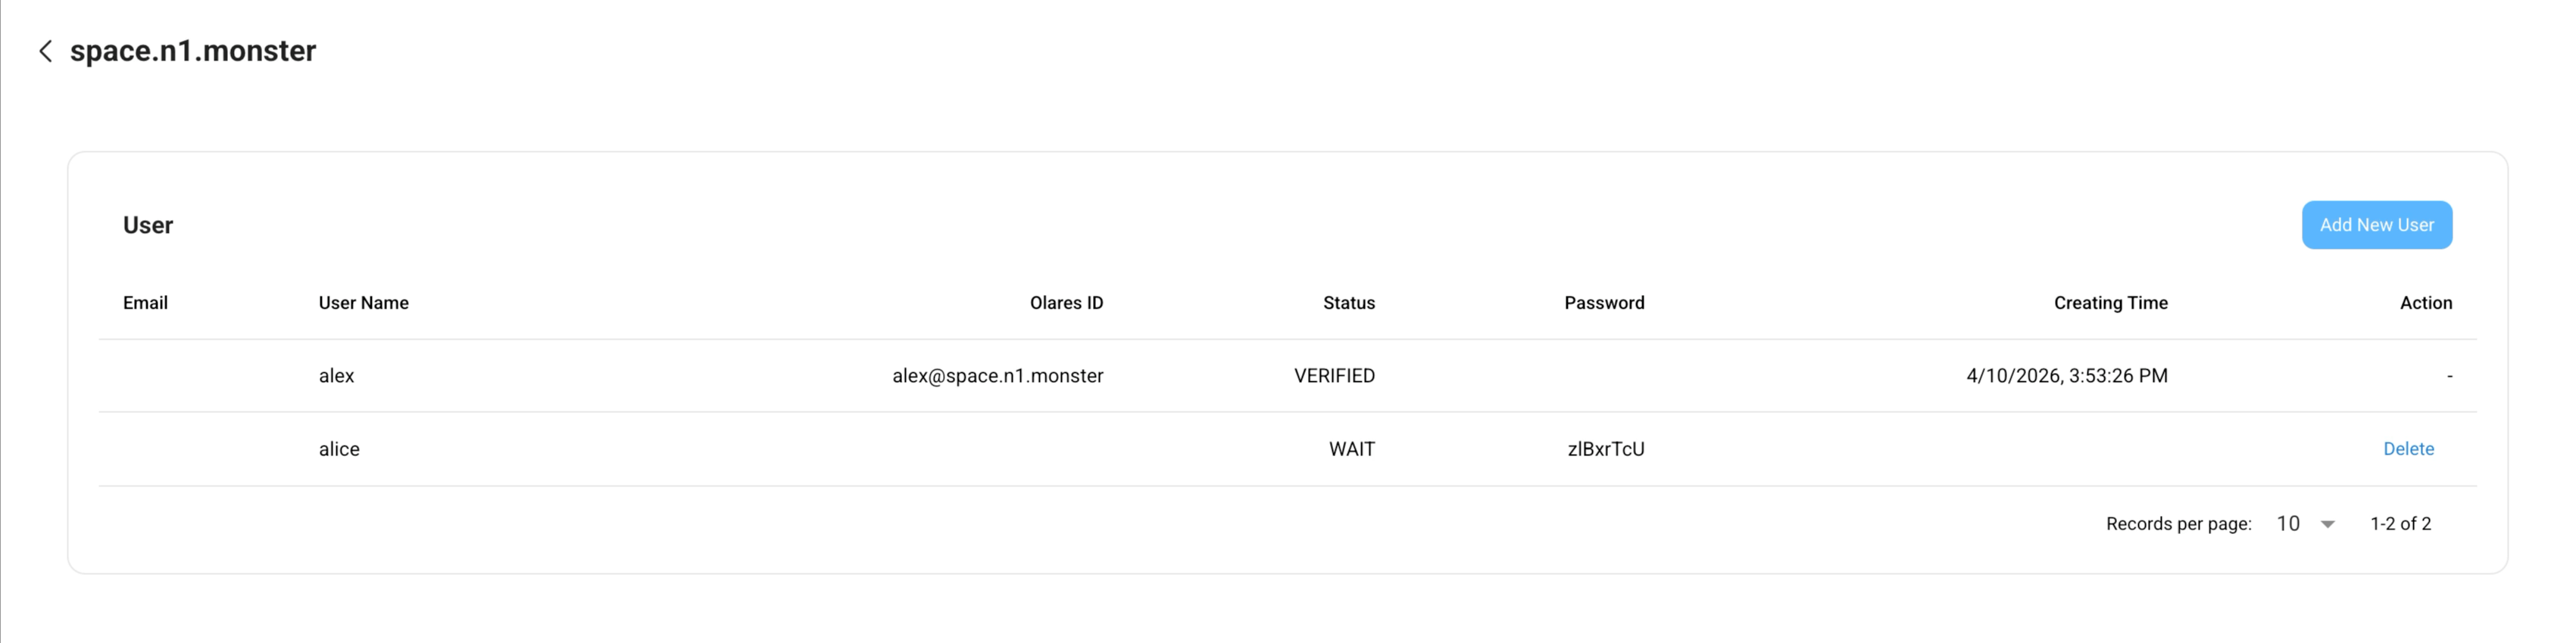Click the alex@space.n1.monster Olares ID

pyautogui.click(x=997, y=375)
